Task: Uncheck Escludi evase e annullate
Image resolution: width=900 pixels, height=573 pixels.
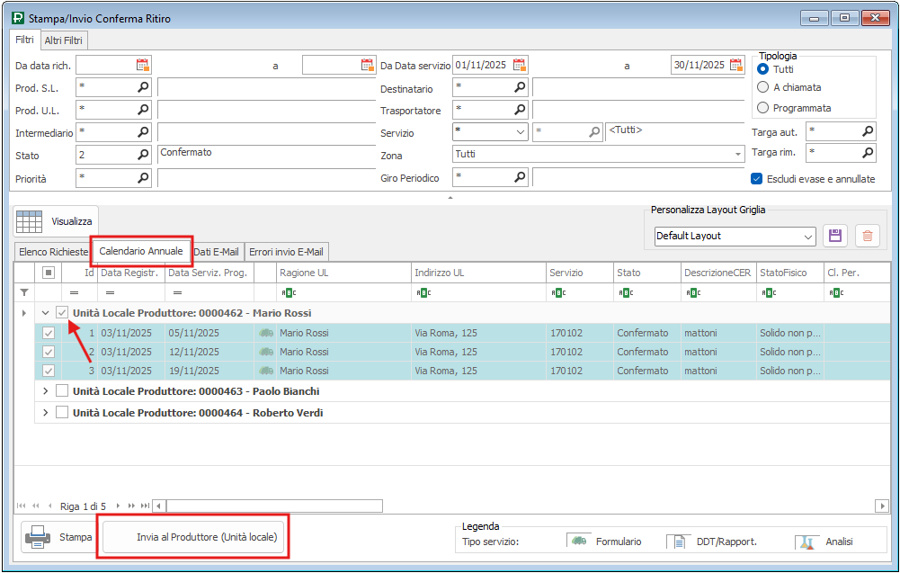Action: 757,179
